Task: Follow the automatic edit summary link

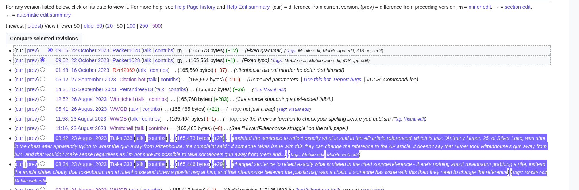Action: click(44, 15)
